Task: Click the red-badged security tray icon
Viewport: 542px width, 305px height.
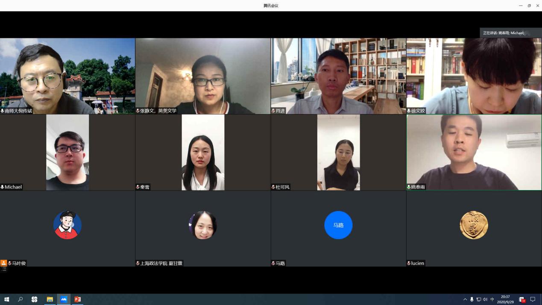Action: (x=521, y=299)
